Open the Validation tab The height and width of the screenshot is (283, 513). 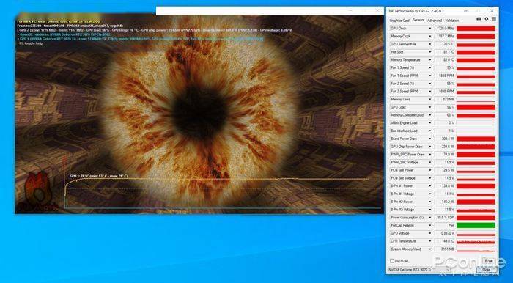452,21
